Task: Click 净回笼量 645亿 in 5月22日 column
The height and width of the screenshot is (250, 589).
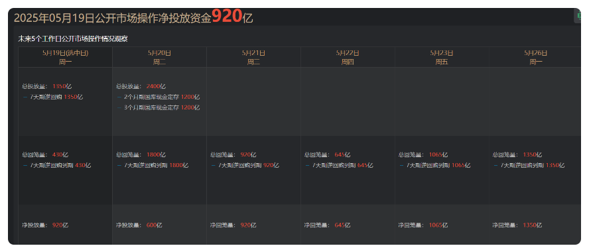Action: [328, 225]
